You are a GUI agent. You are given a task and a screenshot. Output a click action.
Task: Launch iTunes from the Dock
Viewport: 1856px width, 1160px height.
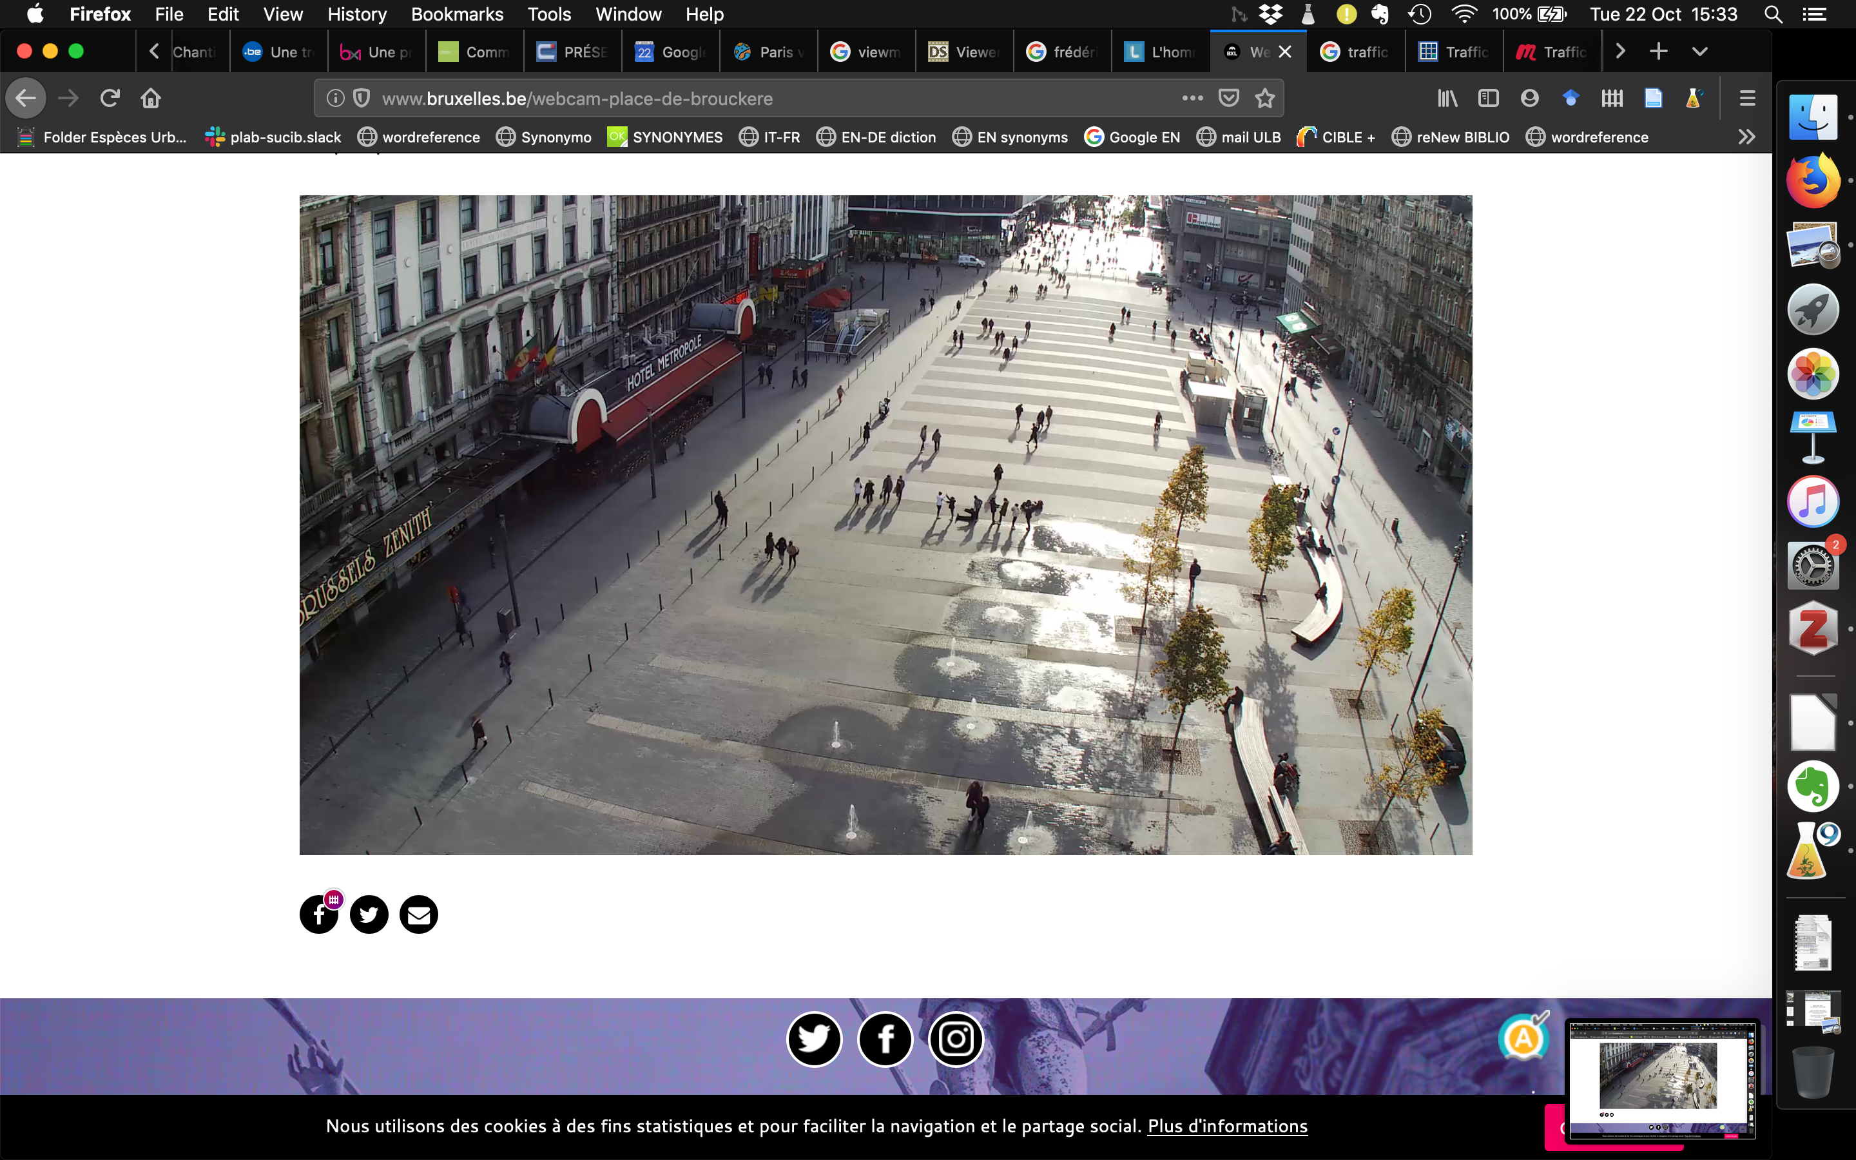1813,502
